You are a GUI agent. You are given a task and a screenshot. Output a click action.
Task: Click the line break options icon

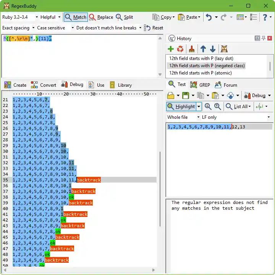pos(259,107)
